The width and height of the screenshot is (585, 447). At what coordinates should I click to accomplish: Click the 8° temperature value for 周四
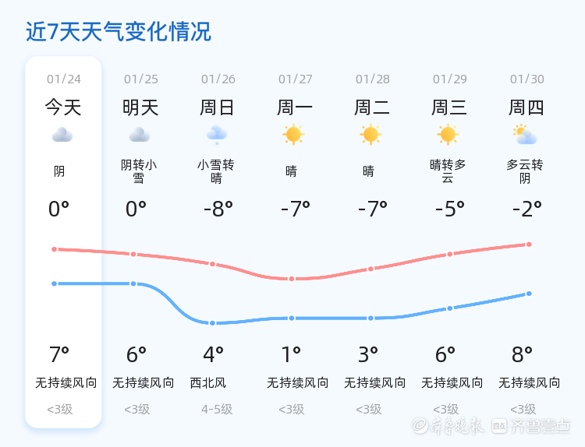click(x=522, y=354)
